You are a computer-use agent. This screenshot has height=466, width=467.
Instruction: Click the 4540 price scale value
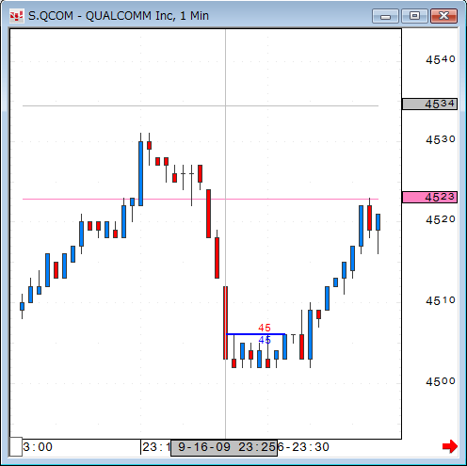(x=441, y=59)
